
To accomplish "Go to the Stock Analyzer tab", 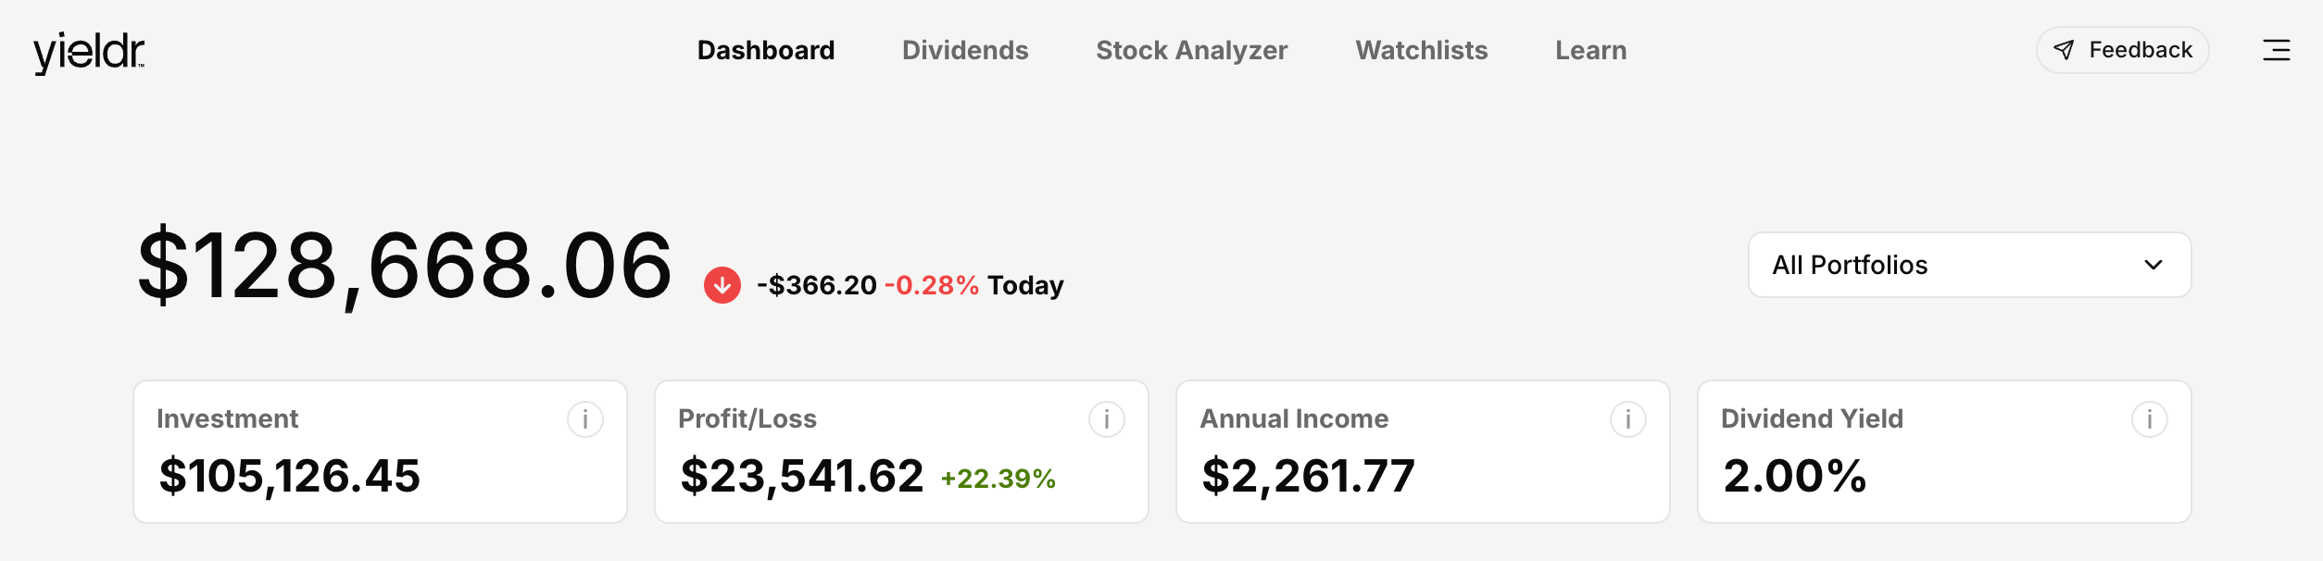I will pos(1192,50).
